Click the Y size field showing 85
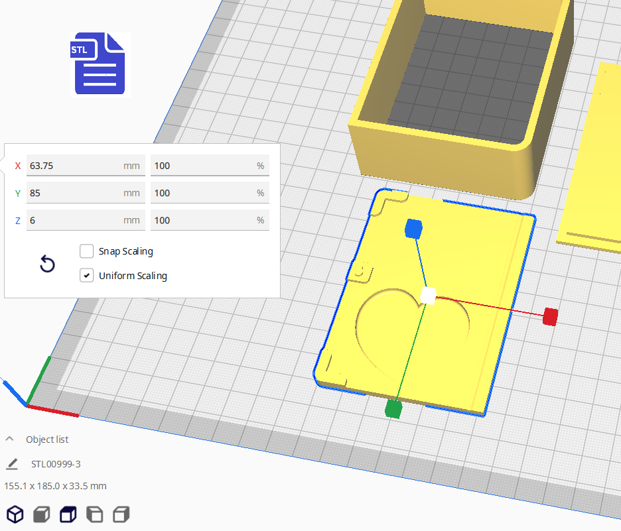This screenshot has width=621, height=531. click(73, 193)
